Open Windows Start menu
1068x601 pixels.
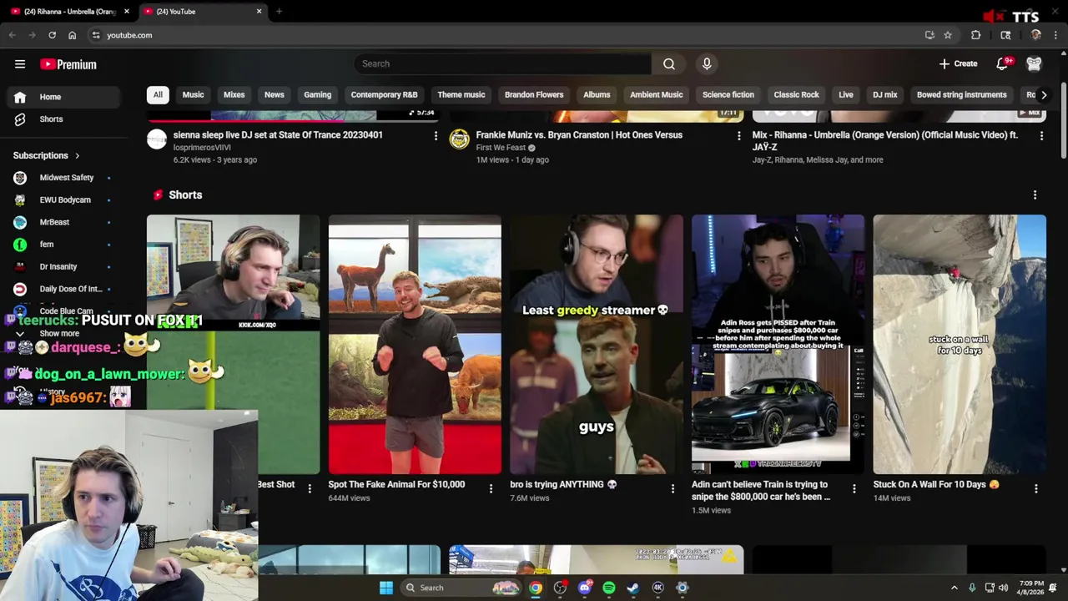[x=385, y=588]
